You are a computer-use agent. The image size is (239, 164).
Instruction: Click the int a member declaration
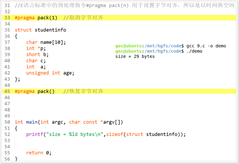[36, 67]
